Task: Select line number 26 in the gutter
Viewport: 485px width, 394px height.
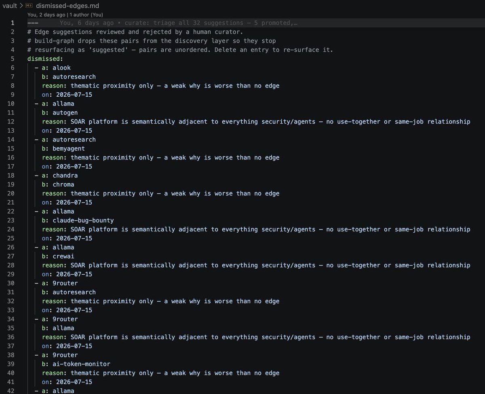Action: (11, 247)
